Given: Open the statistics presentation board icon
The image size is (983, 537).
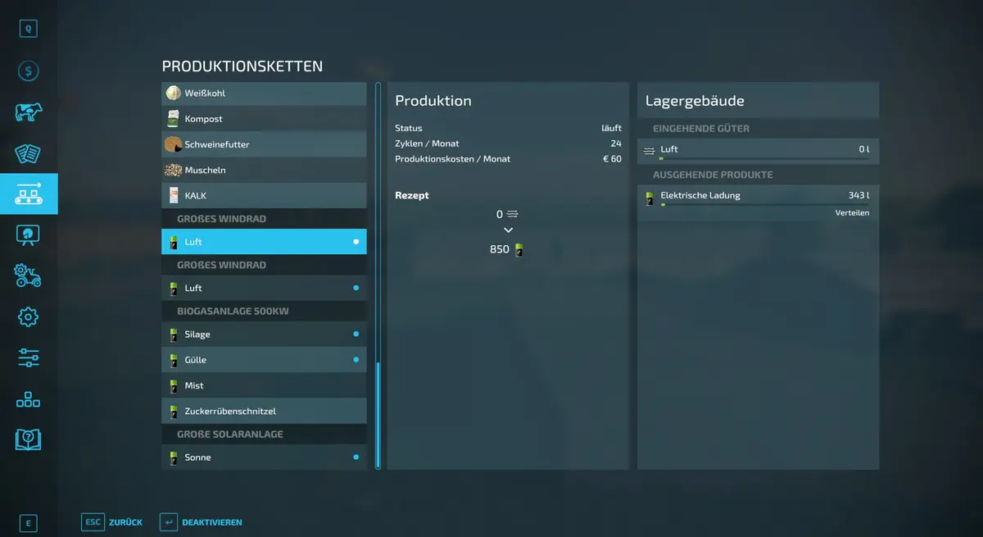Looking at the screenshot, I should coord(28,235).
